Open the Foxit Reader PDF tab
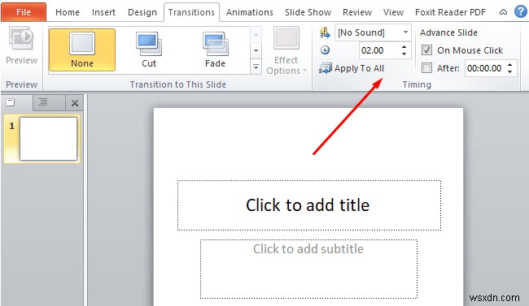 450,12
